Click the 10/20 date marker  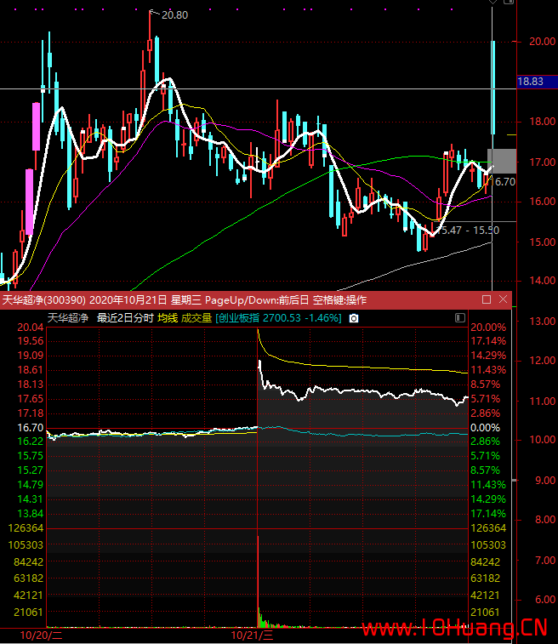click(x=41, y=635)
